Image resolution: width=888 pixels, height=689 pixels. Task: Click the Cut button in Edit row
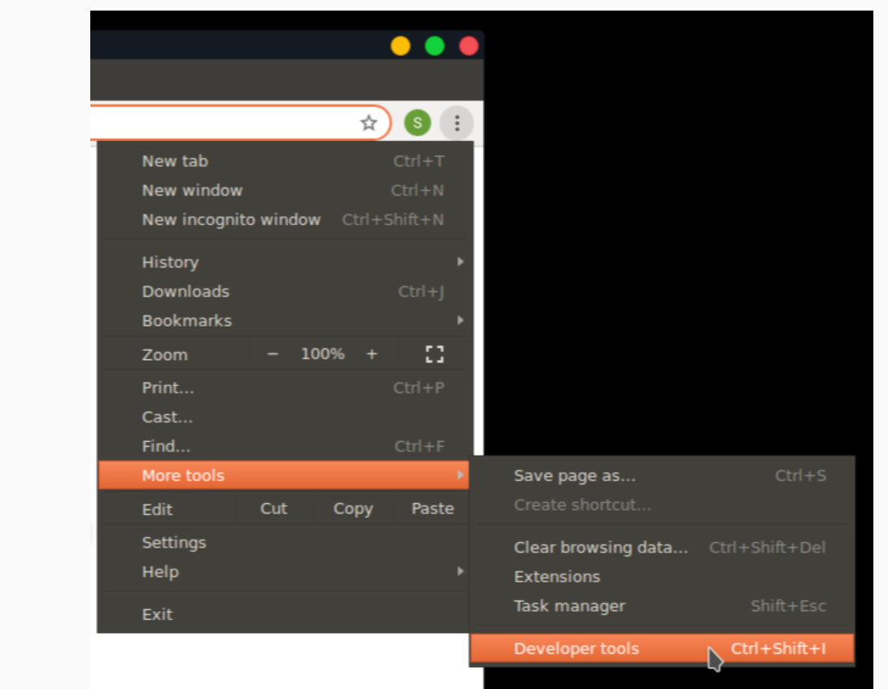pyautogui.click(x=273, y=509)
